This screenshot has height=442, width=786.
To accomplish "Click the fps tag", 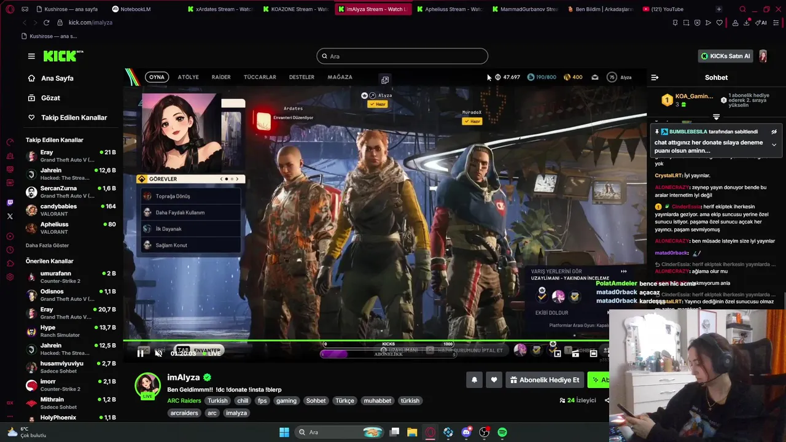I will pyautogui.click(x=262, y=401).
